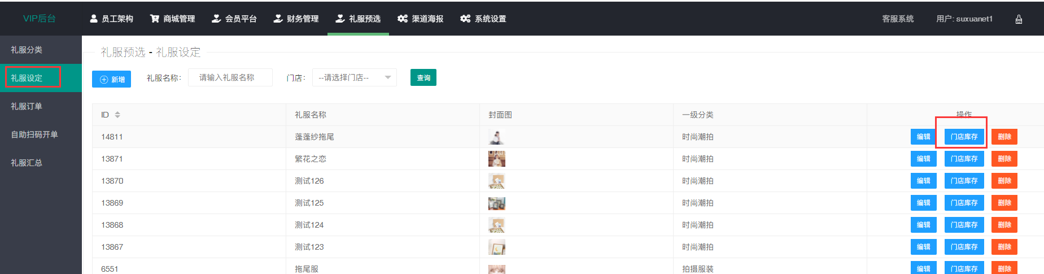
Task: Type in the 礼服名称 input field
Action: [x=230, y=78]
